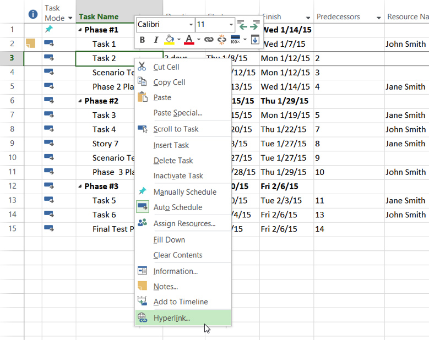Choose Hyperlink... from the context menu
This screenshot has height=340, width=429.
[x=172, y=318]
